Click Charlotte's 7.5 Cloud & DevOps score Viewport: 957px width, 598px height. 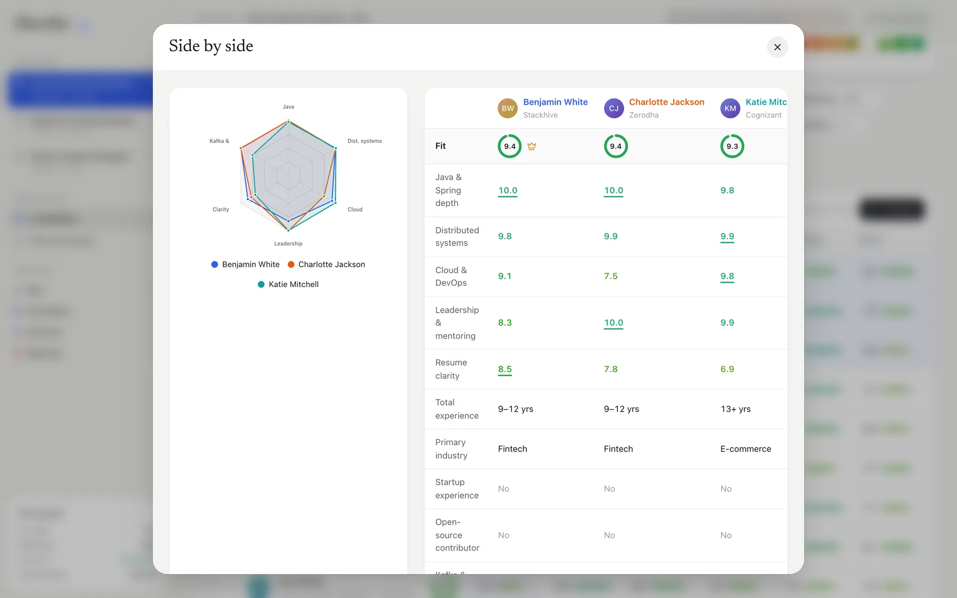611,276
